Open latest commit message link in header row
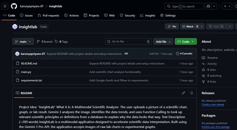The height and width of the screenshot is (130, 237). [x=84, y=54]
